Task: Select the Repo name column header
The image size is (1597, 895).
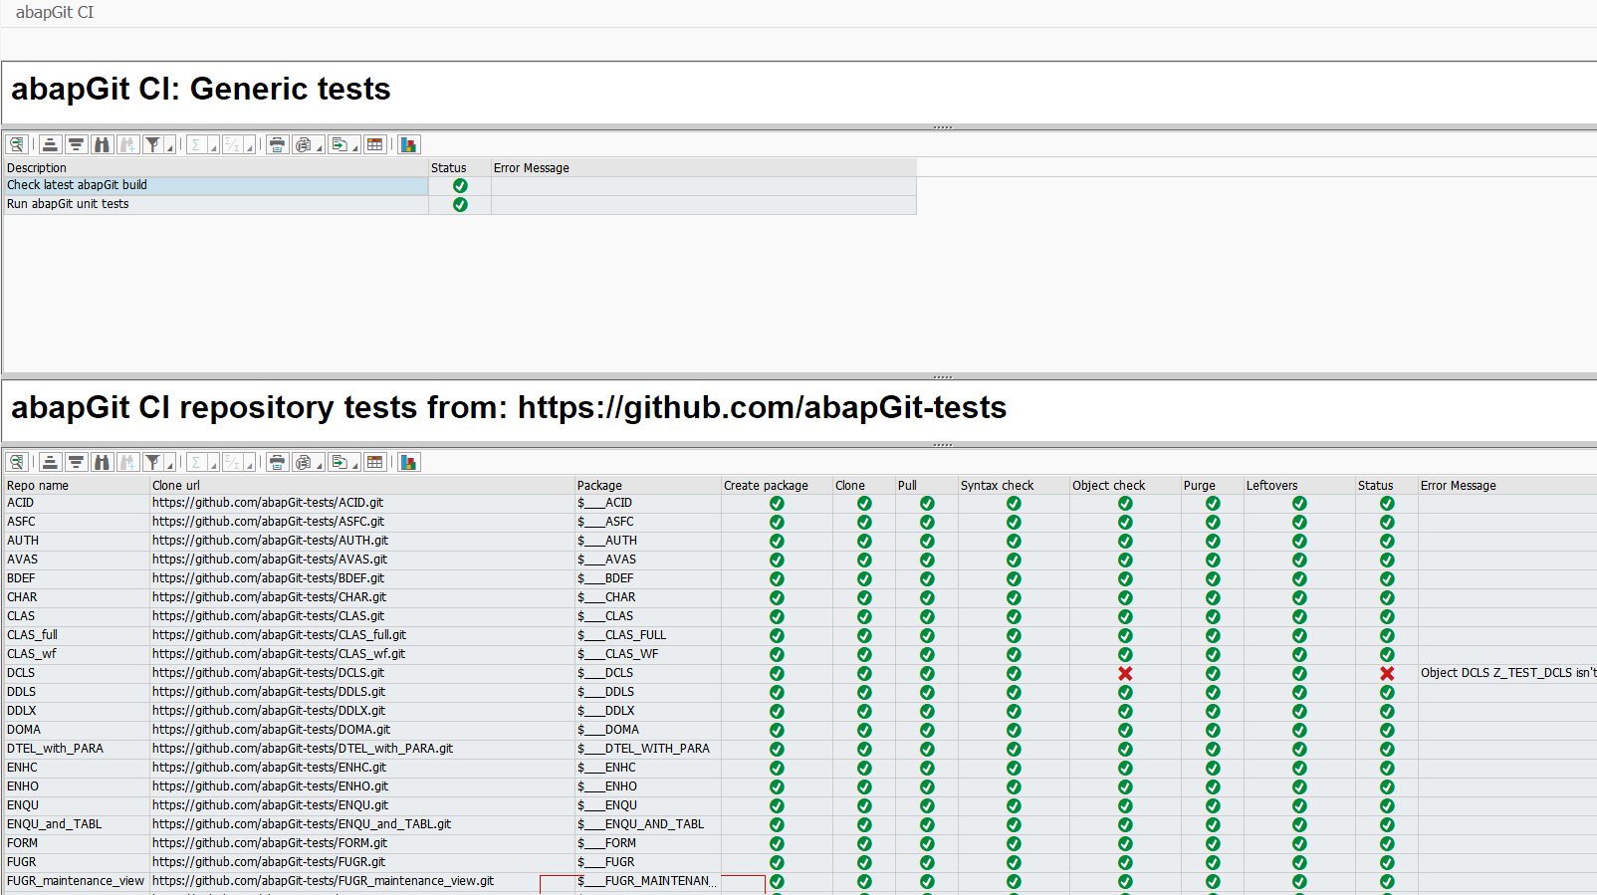Action: (77, 486)
